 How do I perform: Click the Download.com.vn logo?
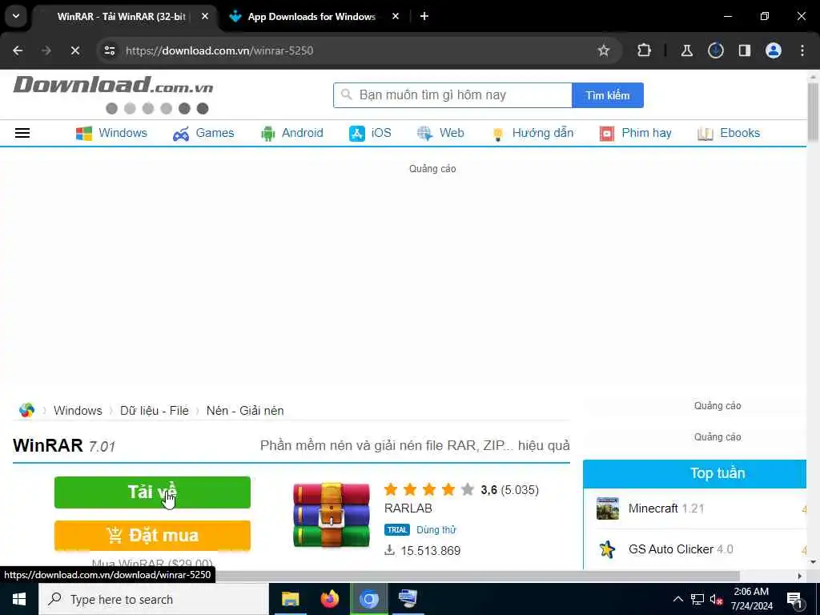pyautogui.click(x=113, y=85)
